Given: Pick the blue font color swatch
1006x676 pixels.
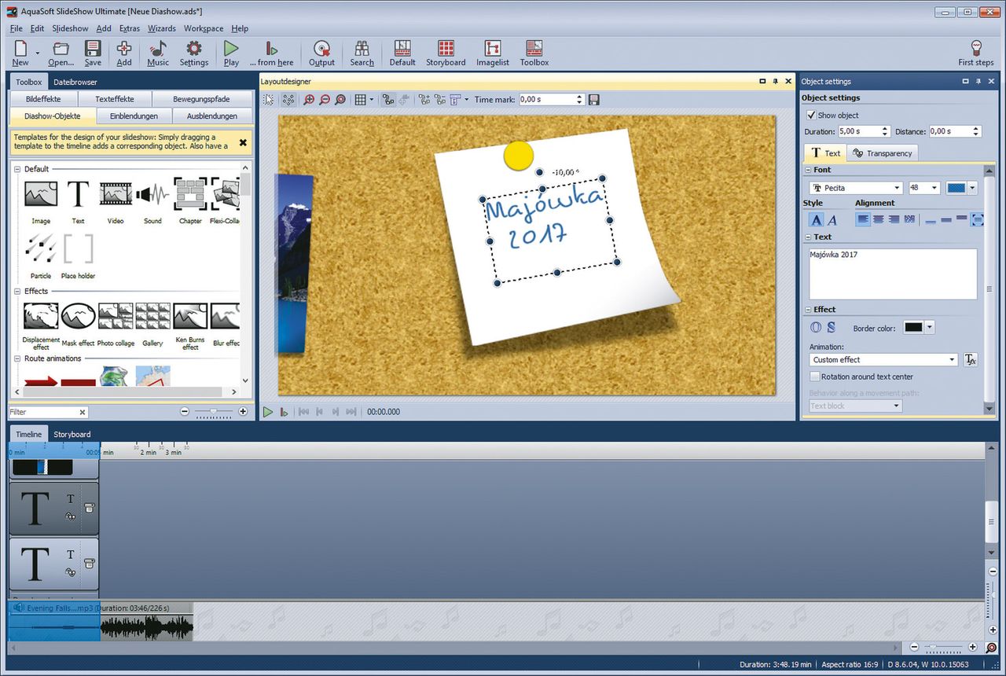Looking at the screenshot, I should [x=956, y=188].
